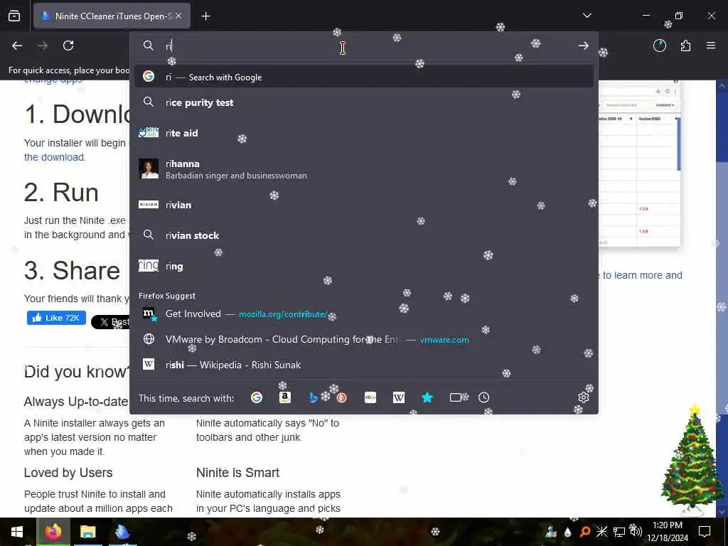Choose 'rivian' suggestion
This screenshot has height=546, width=728.
pyautogui.click(x=364, y=205)
